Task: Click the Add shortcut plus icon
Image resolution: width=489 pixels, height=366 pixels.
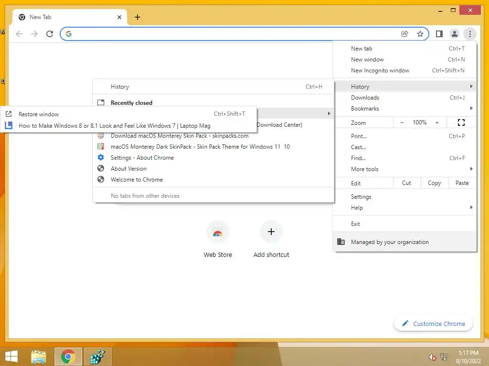Action: pos(271,232)
